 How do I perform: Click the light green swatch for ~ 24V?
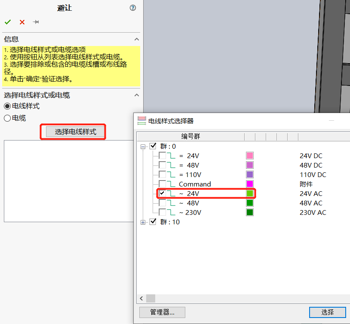pos(250,193)
